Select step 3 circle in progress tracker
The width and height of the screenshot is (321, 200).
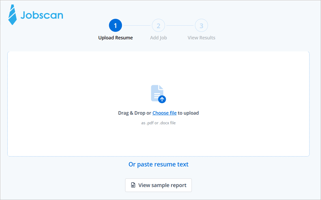(201, 25)
